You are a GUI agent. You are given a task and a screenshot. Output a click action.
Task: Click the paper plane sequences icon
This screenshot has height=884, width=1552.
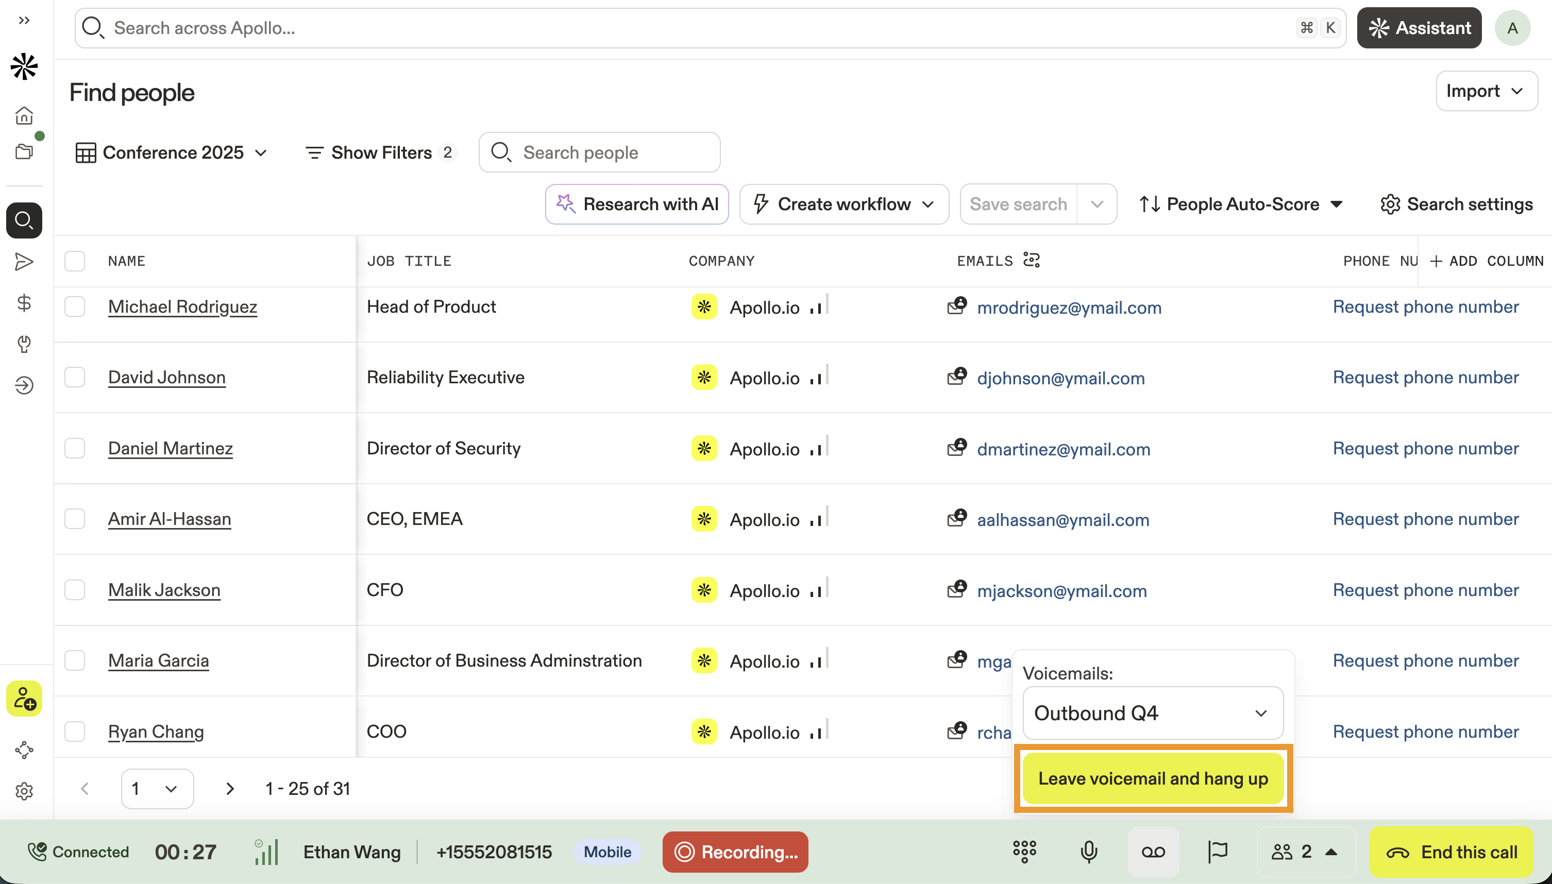click(x=24, y=262)
